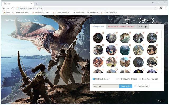Favorite the top-row last thumbnail heart
169x105 pixels.
pos(157,33)
